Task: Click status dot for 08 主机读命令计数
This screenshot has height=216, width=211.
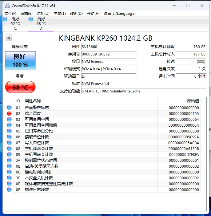Action: 9,149
